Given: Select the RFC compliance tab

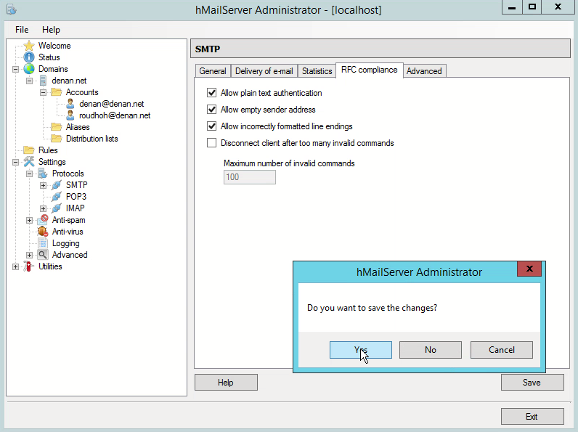Looking at the screenshot, I should click(370, 70).
